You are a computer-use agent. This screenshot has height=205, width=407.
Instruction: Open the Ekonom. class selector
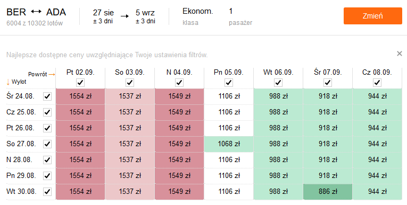(198, 16)
